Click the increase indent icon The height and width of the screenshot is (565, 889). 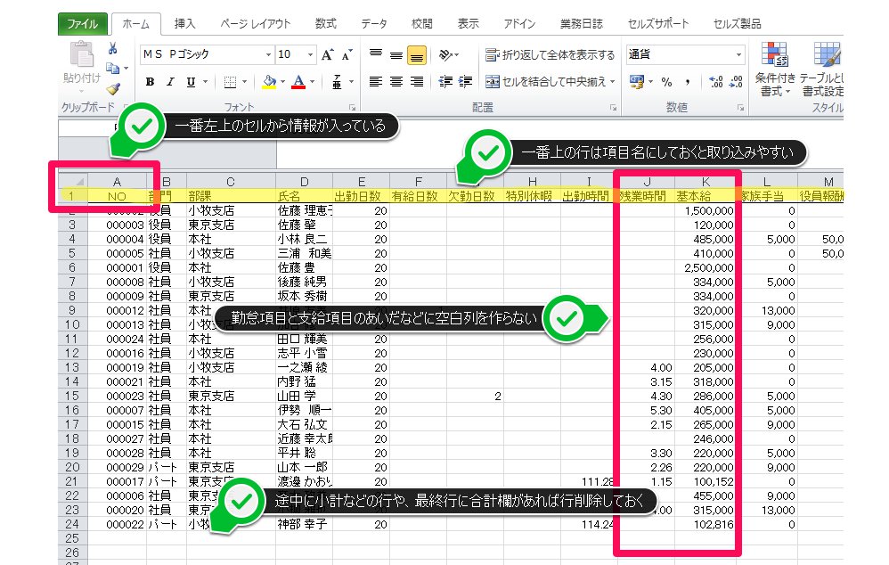click(x=465, y=81)
